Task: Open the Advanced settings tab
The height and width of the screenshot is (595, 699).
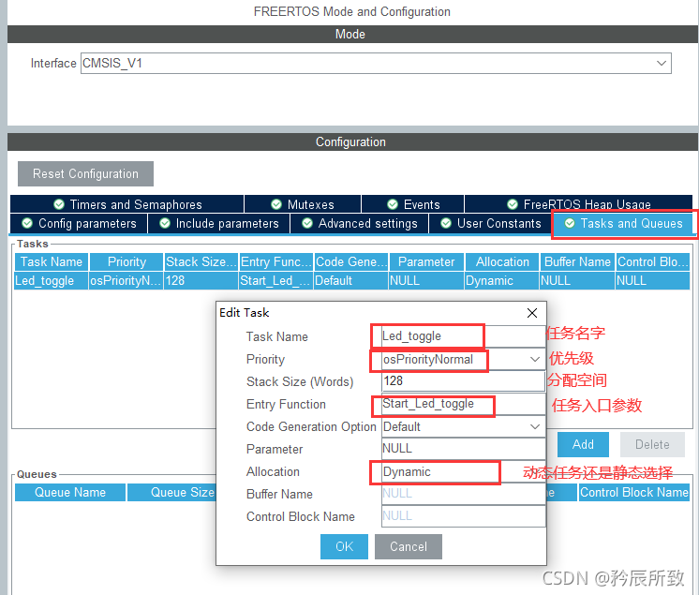Action: [x=359, y=223]
